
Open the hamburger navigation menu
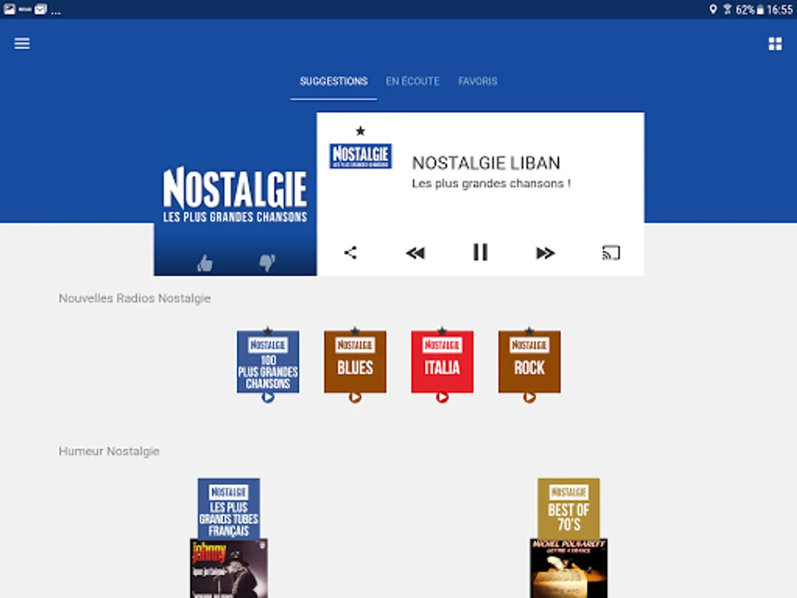tap(22, 43)
